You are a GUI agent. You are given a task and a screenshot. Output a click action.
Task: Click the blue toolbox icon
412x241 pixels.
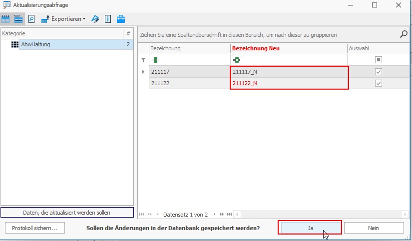coord(121,19)
